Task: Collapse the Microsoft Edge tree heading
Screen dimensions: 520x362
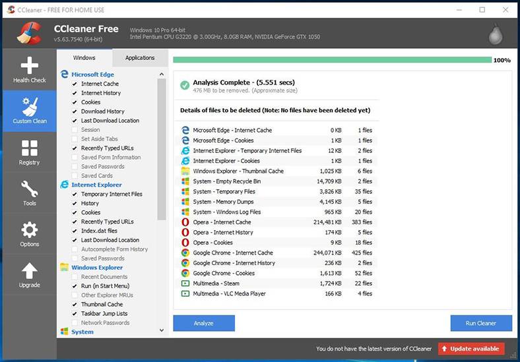Action: pyautogui.click(x=92, y=75)
